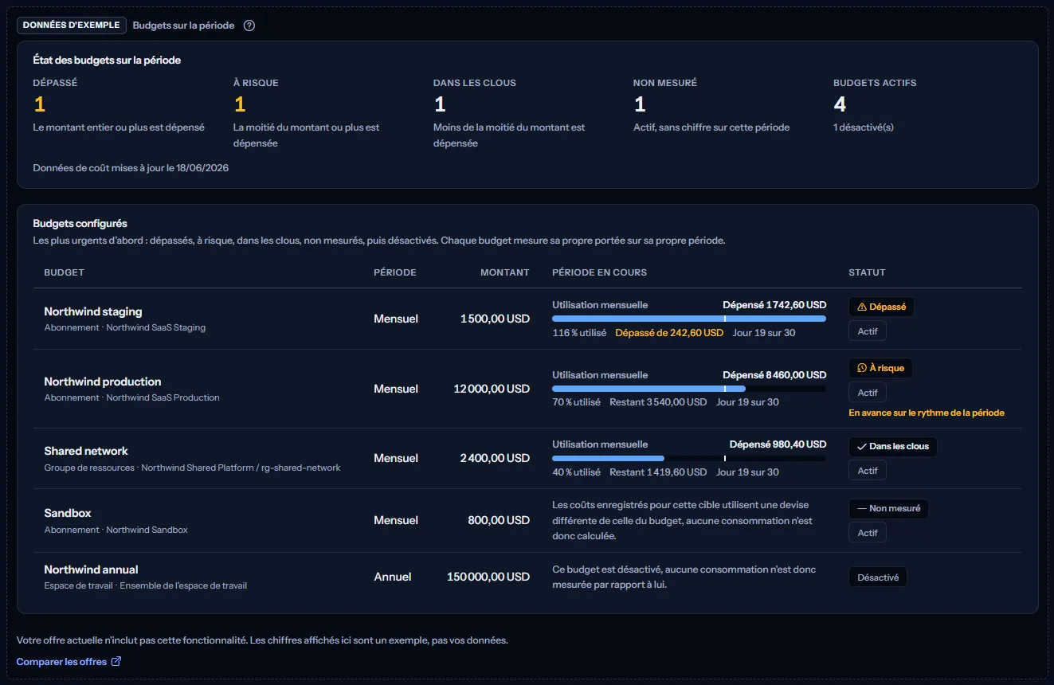Screen dimensions: 1054x685
Task: Click the amount "150 000,00 USD"
Action: click(488, 577)
